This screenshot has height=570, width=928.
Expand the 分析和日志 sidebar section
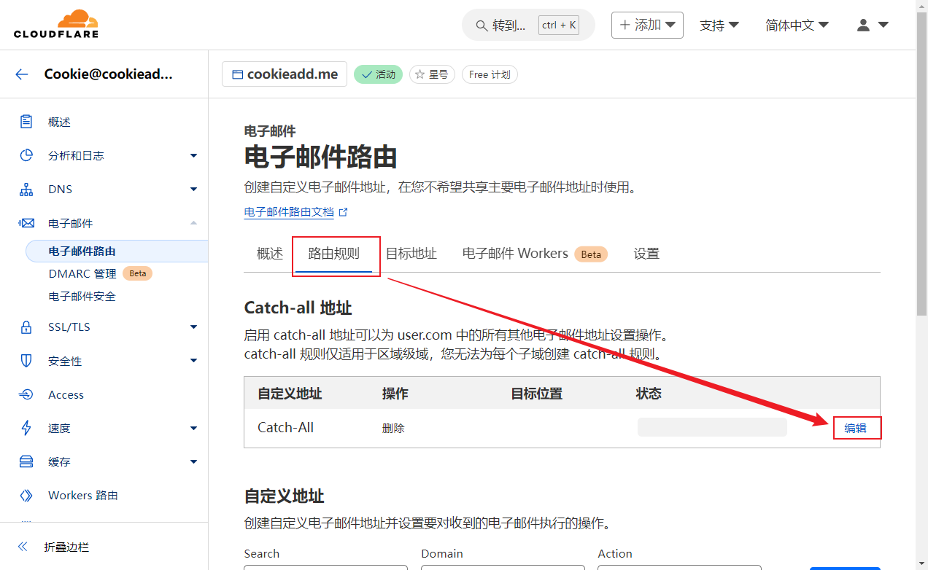[x=193, y=156]
